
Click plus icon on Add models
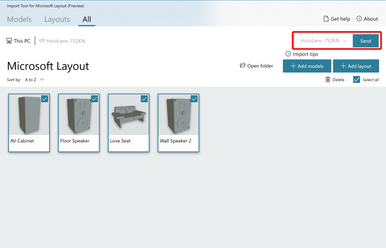pos(293,66)
